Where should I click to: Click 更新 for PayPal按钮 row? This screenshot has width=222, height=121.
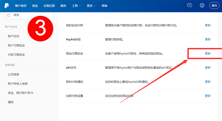(208, 39)
